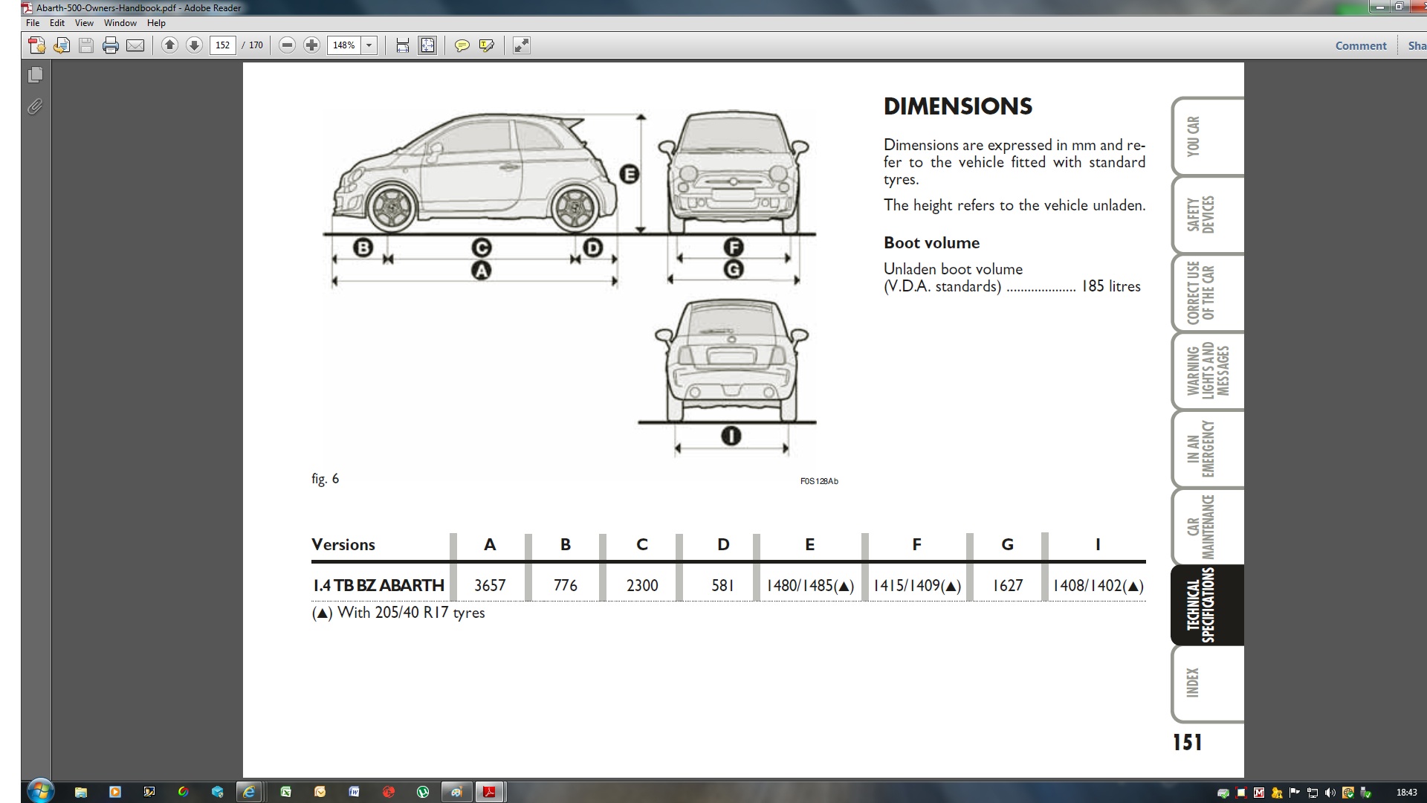Viewport: 1427px width, 803px height.
Task: Open the Share pane
Action: tap(1416, 45)
